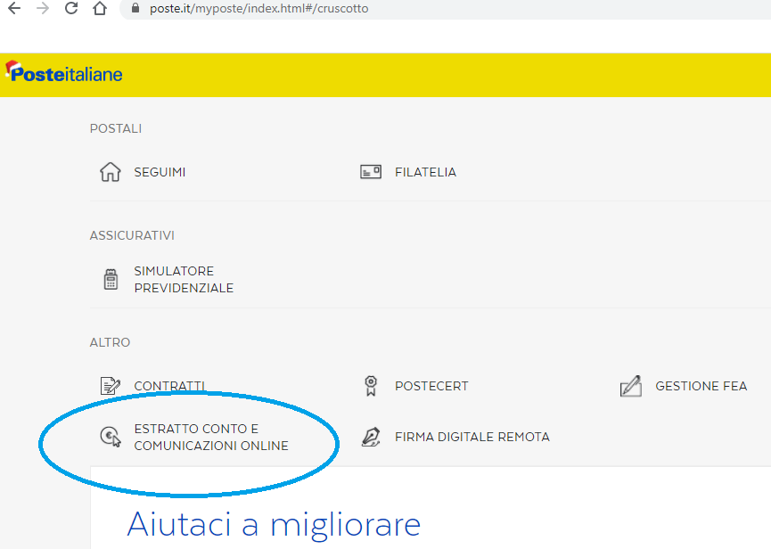Click the browser forward arrow
The width and height of the screenshot is (771, 549).
(43, 8)
